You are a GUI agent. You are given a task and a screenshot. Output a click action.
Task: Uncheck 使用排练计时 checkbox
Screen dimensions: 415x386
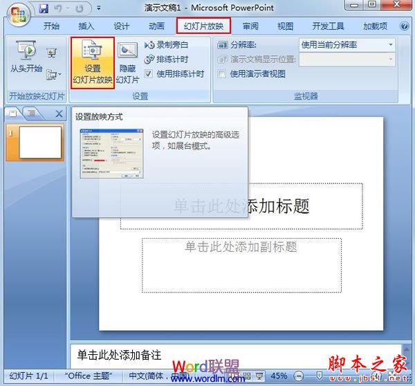pos(149,73)
